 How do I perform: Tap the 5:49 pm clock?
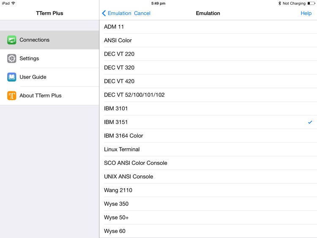(x=158, y=3)
